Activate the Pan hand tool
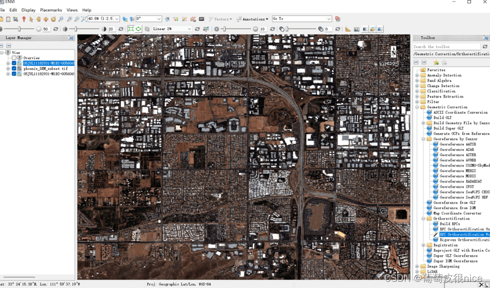This screenshot has height=288, width=490. pos(38,19)
